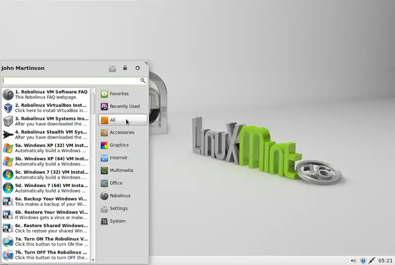Click the Windows 7 orb icon for 5c (32)
Image resolution: width=395 pixels, height=265 pixels.
point(8,175)
